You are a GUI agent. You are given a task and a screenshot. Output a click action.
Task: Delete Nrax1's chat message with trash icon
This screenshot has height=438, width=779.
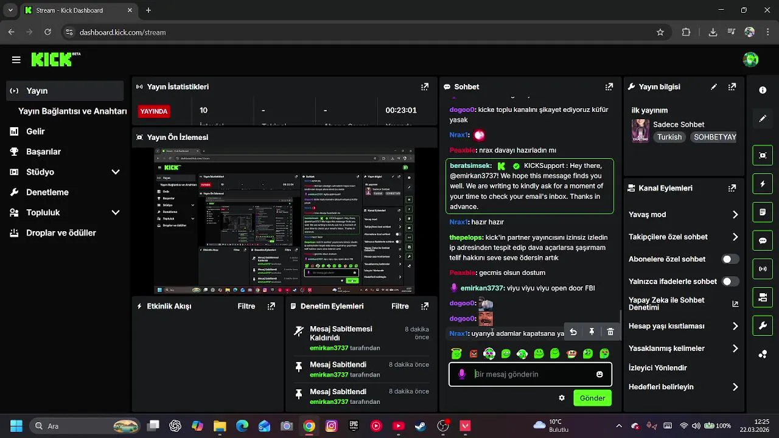[x=610, y=332]
